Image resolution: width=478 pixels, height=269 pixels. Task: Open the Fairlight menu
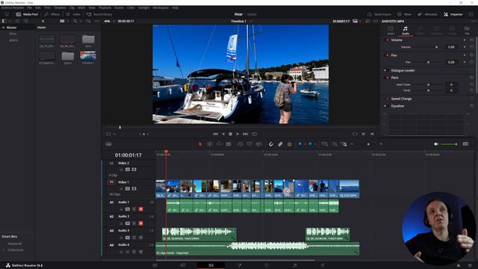coord(144,7)
